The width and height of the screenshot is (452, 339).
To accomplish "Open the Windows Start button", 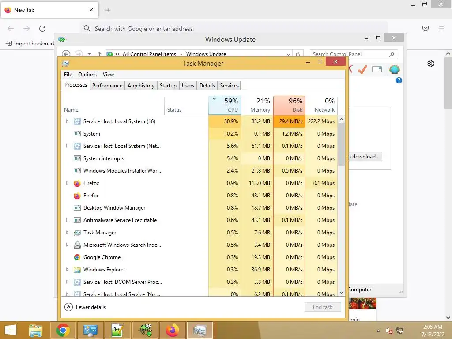I will point(11,330).
